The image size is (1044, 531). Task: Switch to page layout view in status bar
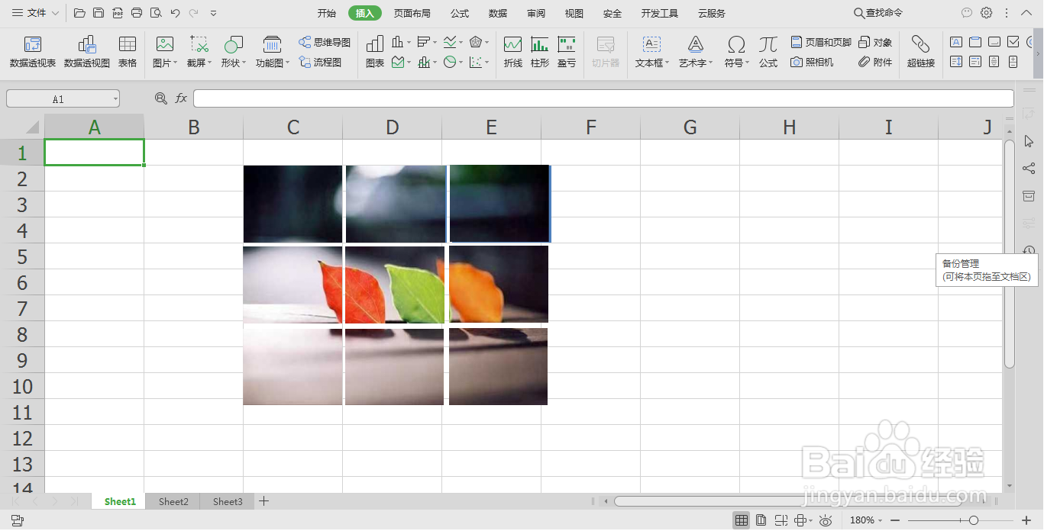pyautogui.click(x=761, y=520)
